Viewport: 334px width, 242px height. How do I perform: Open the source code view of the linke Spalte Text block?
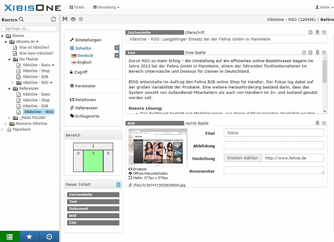coord(304,52)
